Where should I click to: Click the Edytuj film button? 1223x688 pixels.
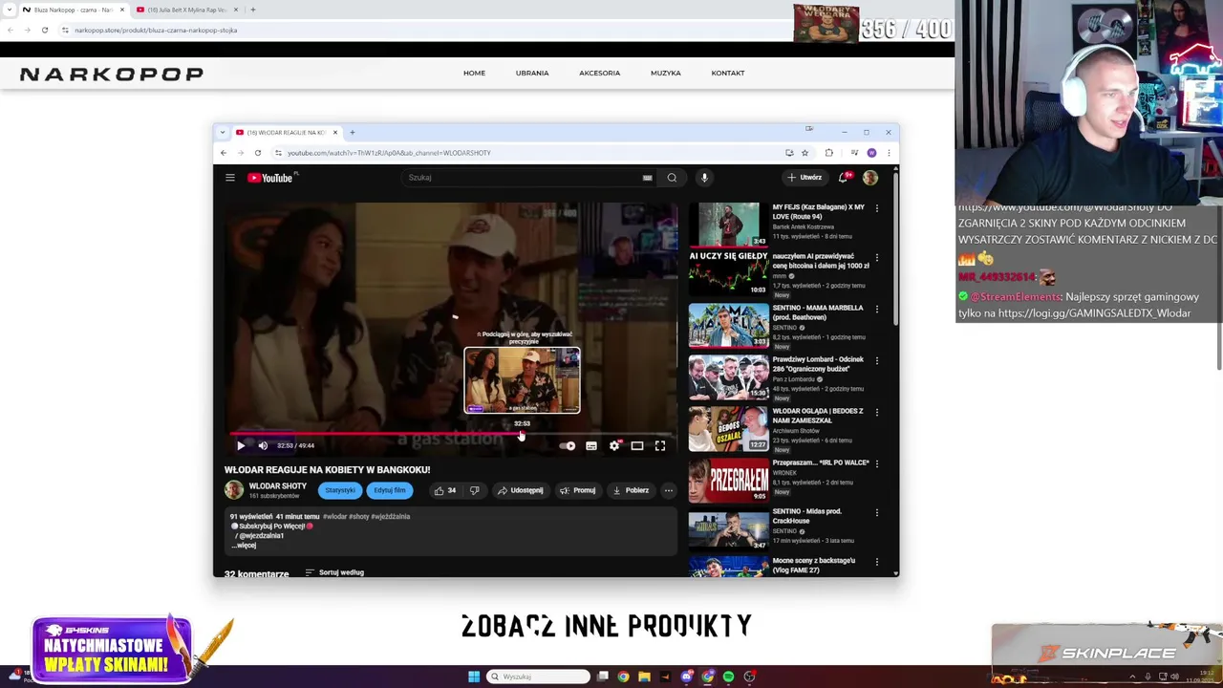[390, 490]
